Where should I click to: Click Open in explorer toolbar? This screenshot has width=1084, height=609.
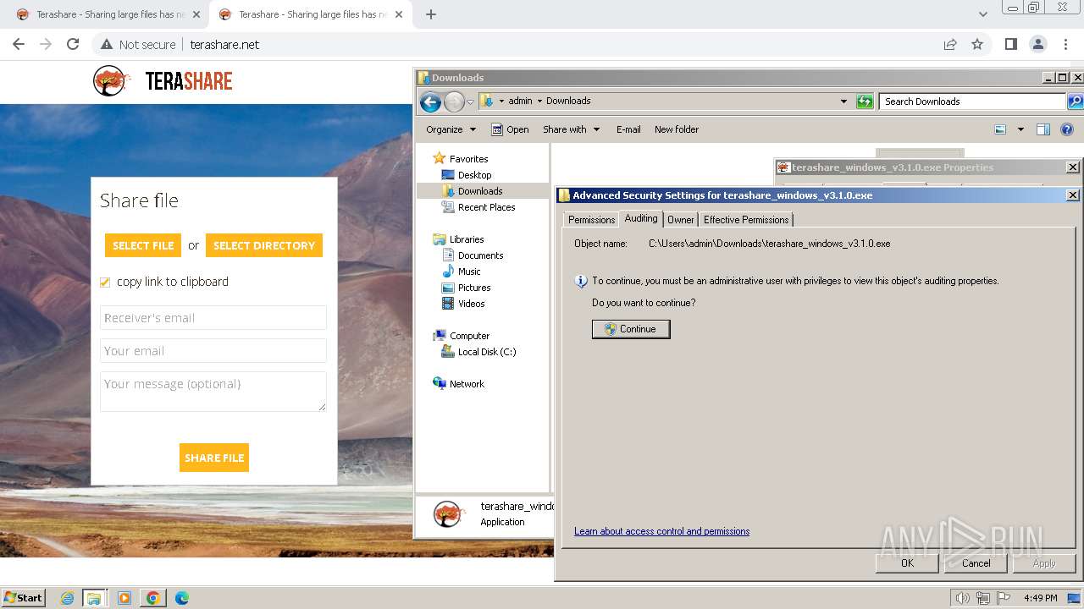(x=511, y=129)
